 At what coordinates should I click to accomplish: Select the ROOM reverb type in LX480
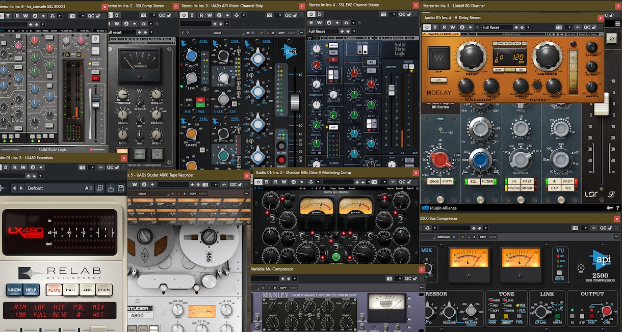click(103, 290)
